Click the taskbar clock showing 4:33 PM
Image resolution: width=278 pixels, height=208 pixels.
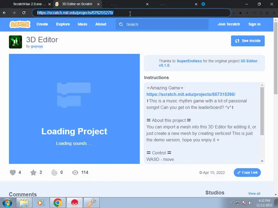264,203
